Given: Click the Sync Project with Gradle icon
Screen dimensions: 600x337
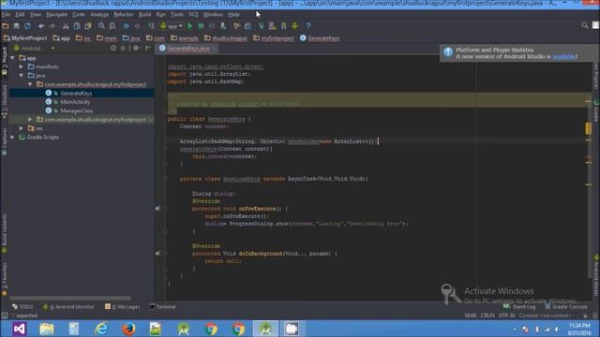Looking at the screenshot, I should coord(262,26).
